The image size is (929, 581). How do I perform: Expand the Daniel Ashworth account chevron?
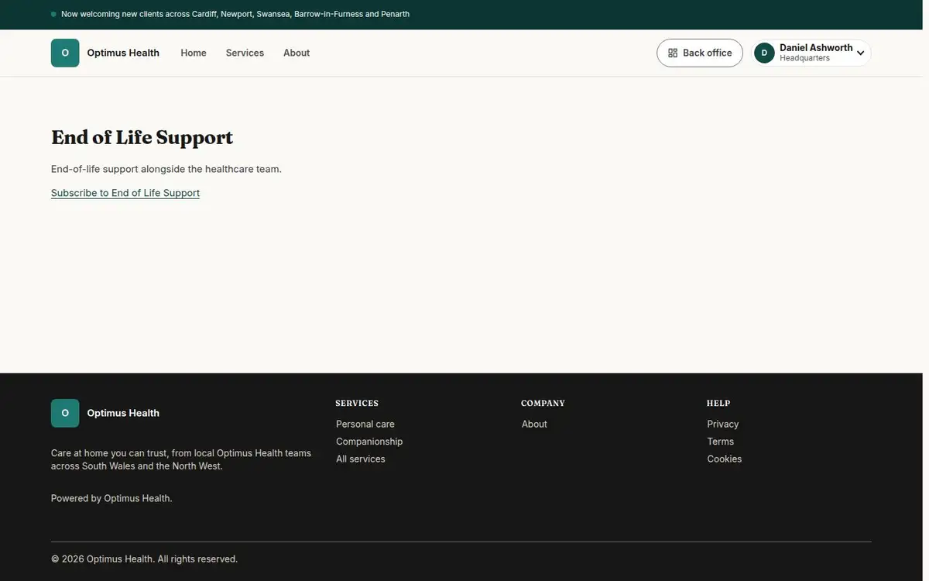click(x=860, y=53)
